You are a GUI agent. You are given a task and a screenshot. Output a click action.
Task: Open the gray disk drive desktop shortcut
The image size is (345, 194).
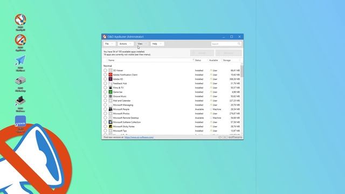tap(20, 84)
